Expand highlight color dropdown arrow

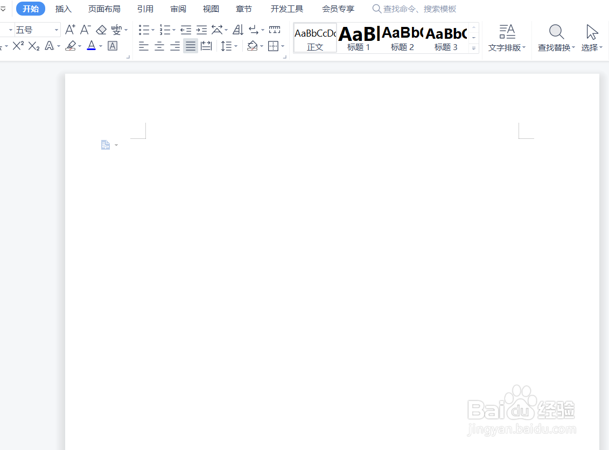tap(80, 46)
